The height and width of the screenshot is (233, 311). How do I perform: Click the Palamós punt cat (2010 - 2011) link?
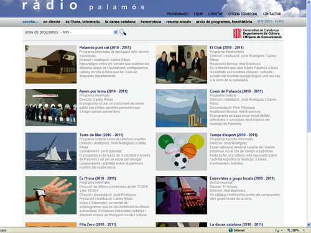coord(105,48)
